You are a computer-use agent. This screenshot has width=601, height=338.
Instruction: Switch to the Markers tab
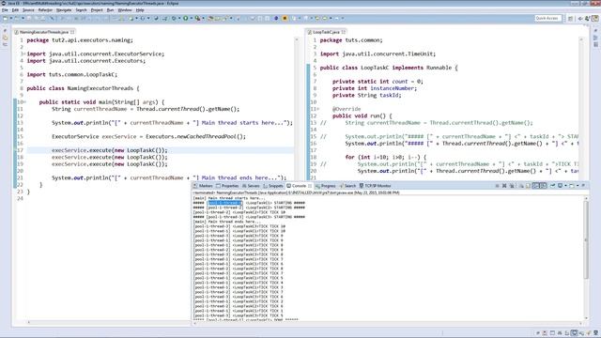click(x=203, y=186)
